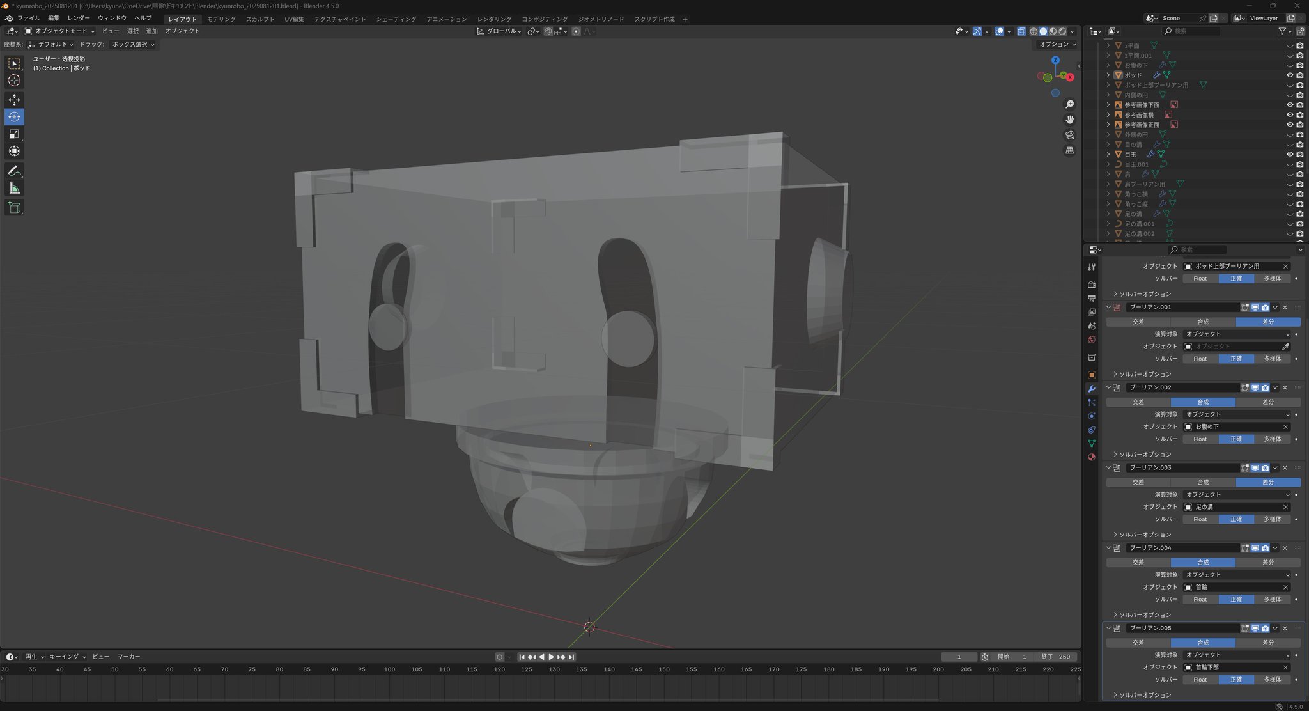The width and height of the screenshot is (1309, 711).
Task: Hide the 目玉 object in outliner
Action: tap(1289, 154)
